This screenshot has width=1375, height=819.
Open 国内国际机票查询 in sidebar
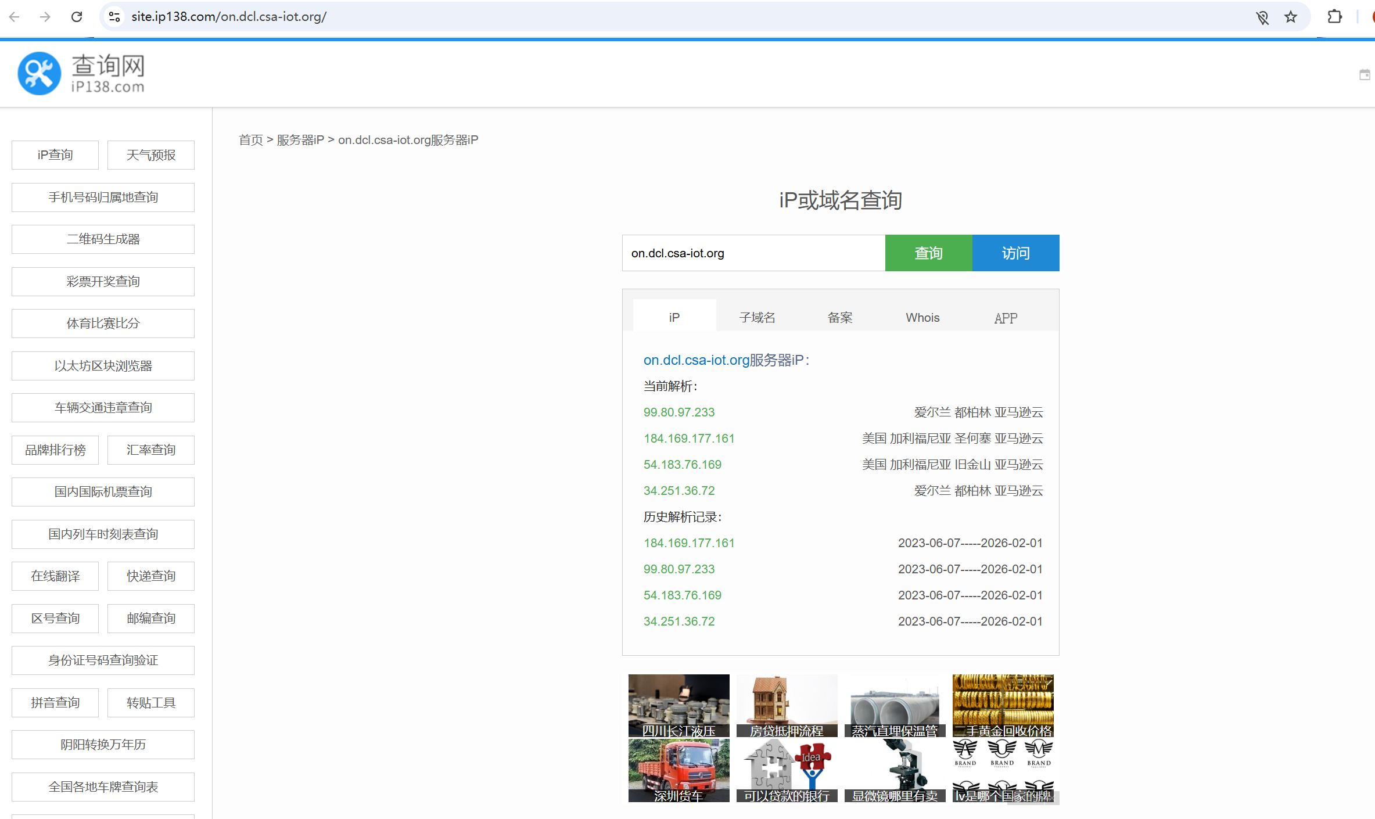click(103, 492)
